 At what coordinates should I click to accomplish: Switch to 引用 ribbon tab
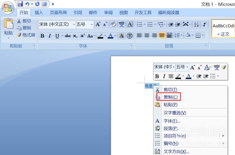(78, 13)
